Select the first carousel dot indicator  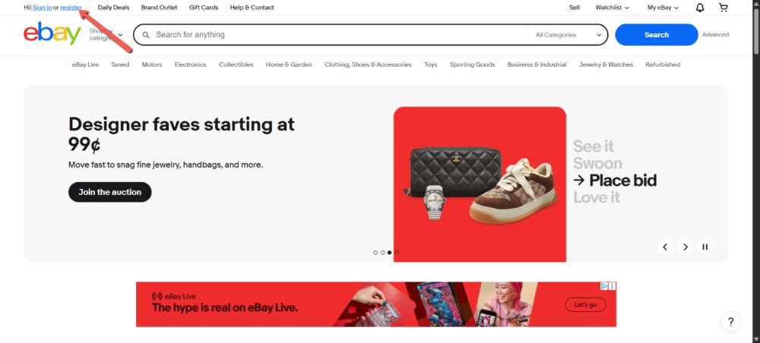[x=375, y=253]
